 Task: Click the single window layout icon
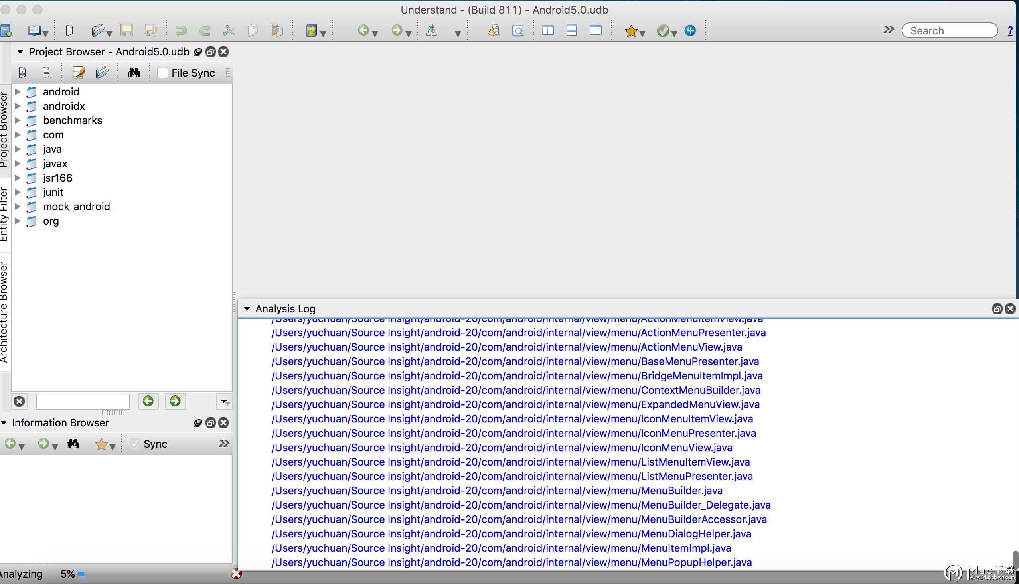point(596,30)
